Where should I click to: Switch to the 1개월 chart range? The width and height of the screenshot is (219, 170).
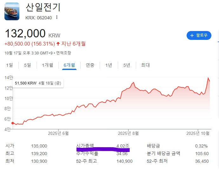(x=48, y=65)
